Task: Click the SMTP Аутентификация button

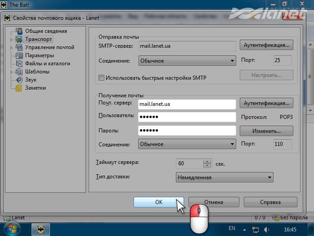Action: click(x=266, y=45)
